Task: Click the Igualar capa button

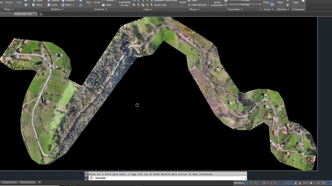Action: tap(158, 5)
